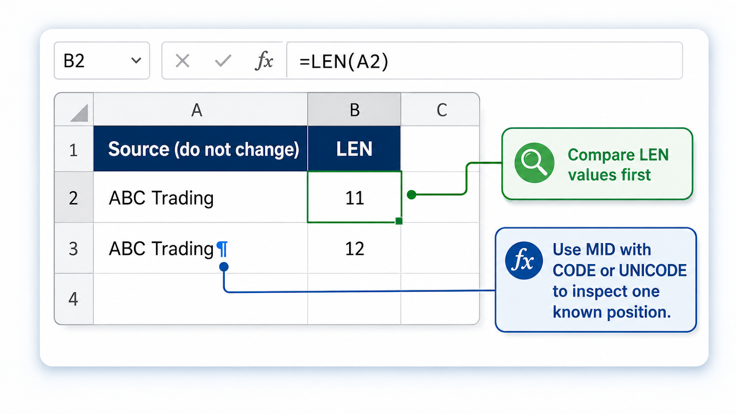Select empty cell A4

coord(200,299)
